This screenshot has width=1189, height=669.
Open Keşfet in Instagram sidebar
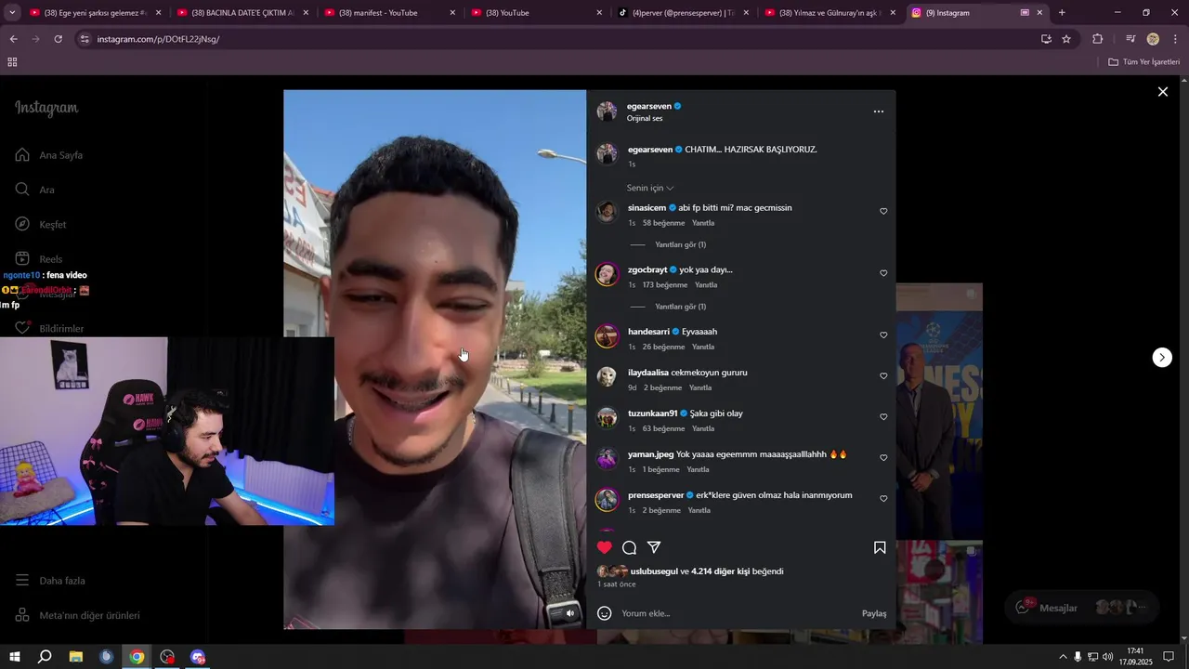[42, 225]
